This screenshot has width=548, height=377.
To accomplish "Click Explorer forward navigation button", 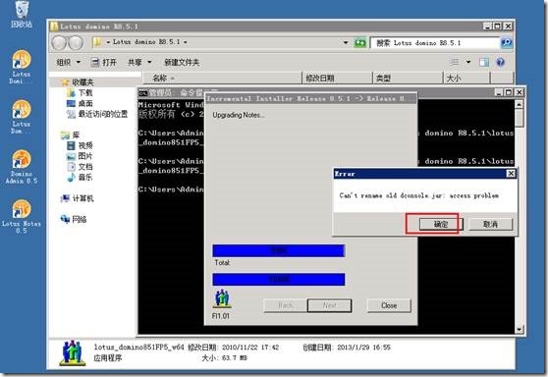I will point(76,42).
